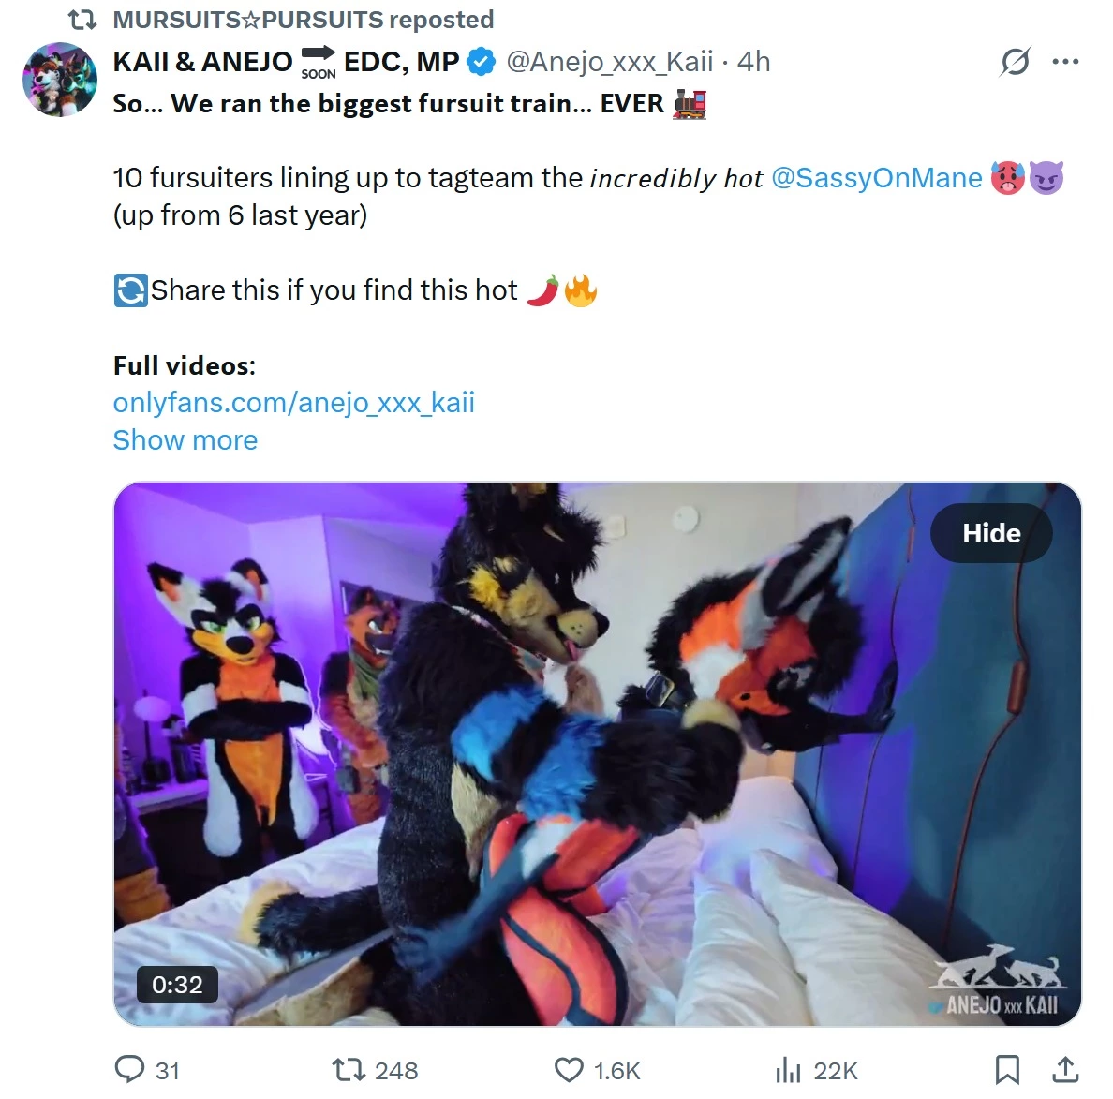This screenshot has width=1113, height=1099.
Task: Play the video from its thumbnail
Action: (x=597, y=754)
